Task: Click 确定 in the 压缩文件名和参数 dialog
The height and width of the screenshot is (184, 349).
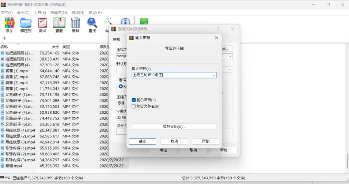Action: click(163, 150)
